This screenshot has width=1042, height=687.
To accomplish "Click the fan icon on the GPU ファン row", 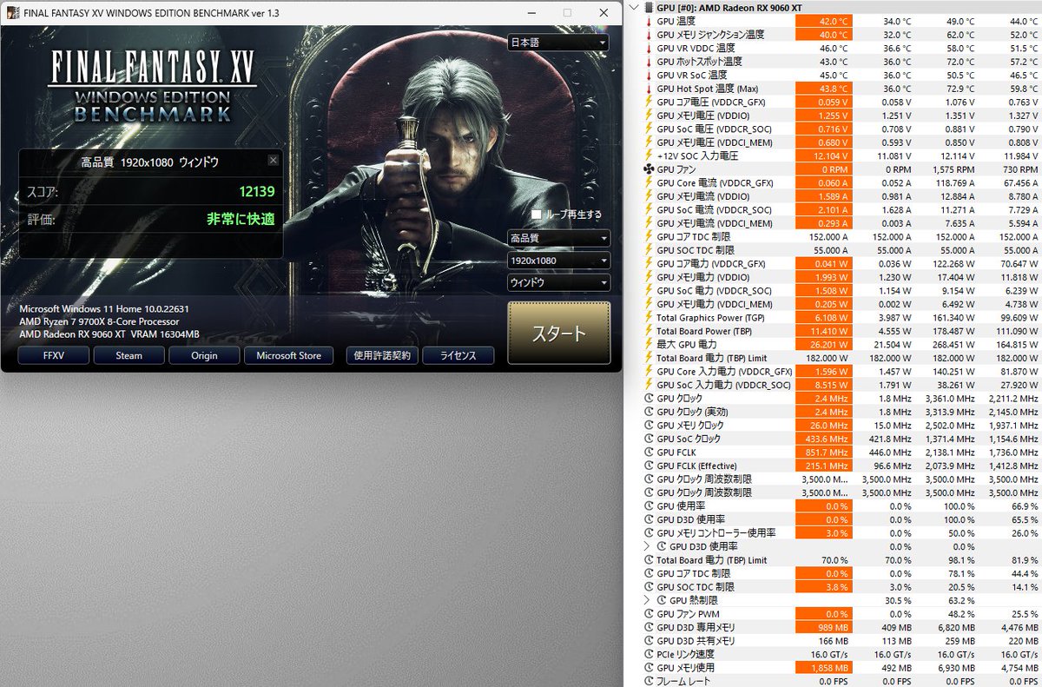I will [x=648, y=169].
